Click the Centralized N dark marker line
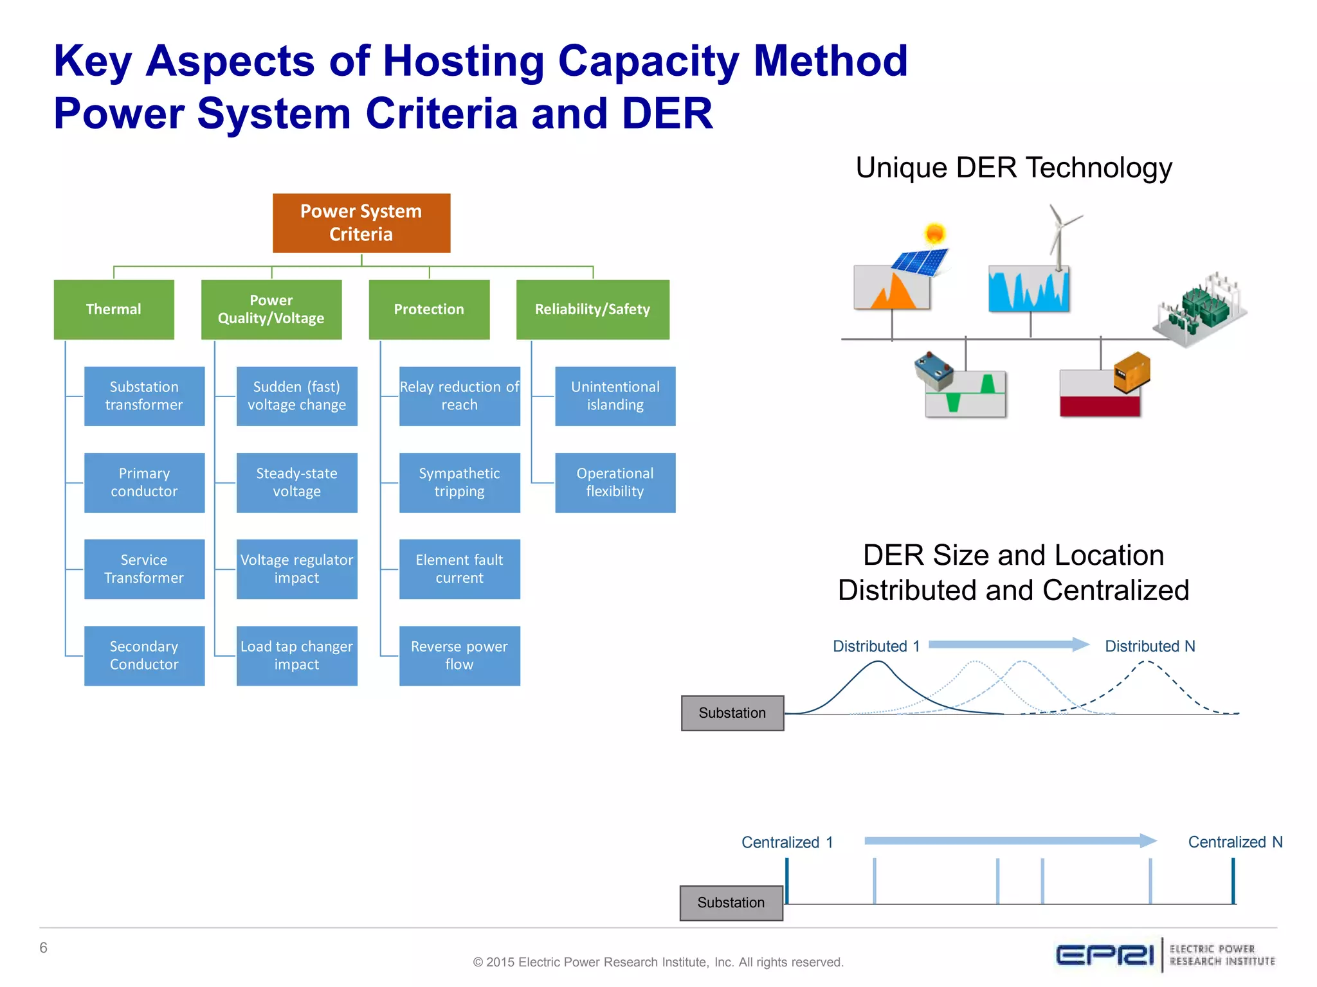 click(1233, 880)
